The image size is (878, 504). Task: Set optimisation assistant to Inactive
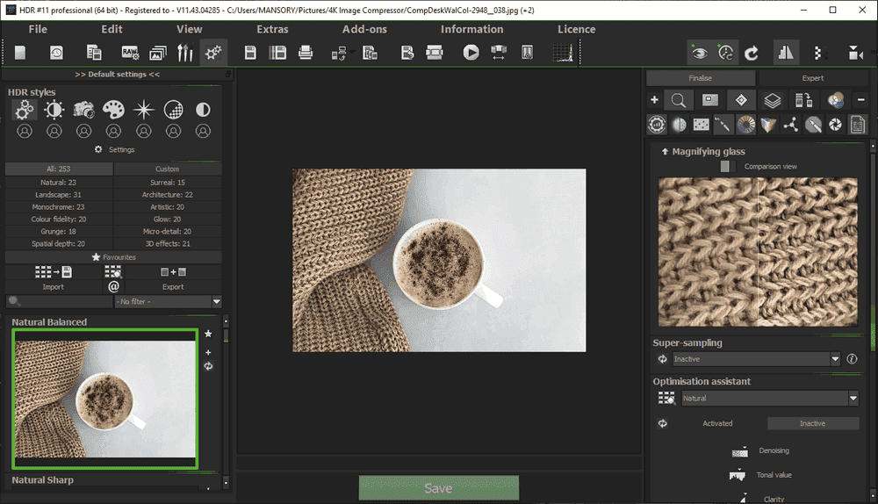812,423
